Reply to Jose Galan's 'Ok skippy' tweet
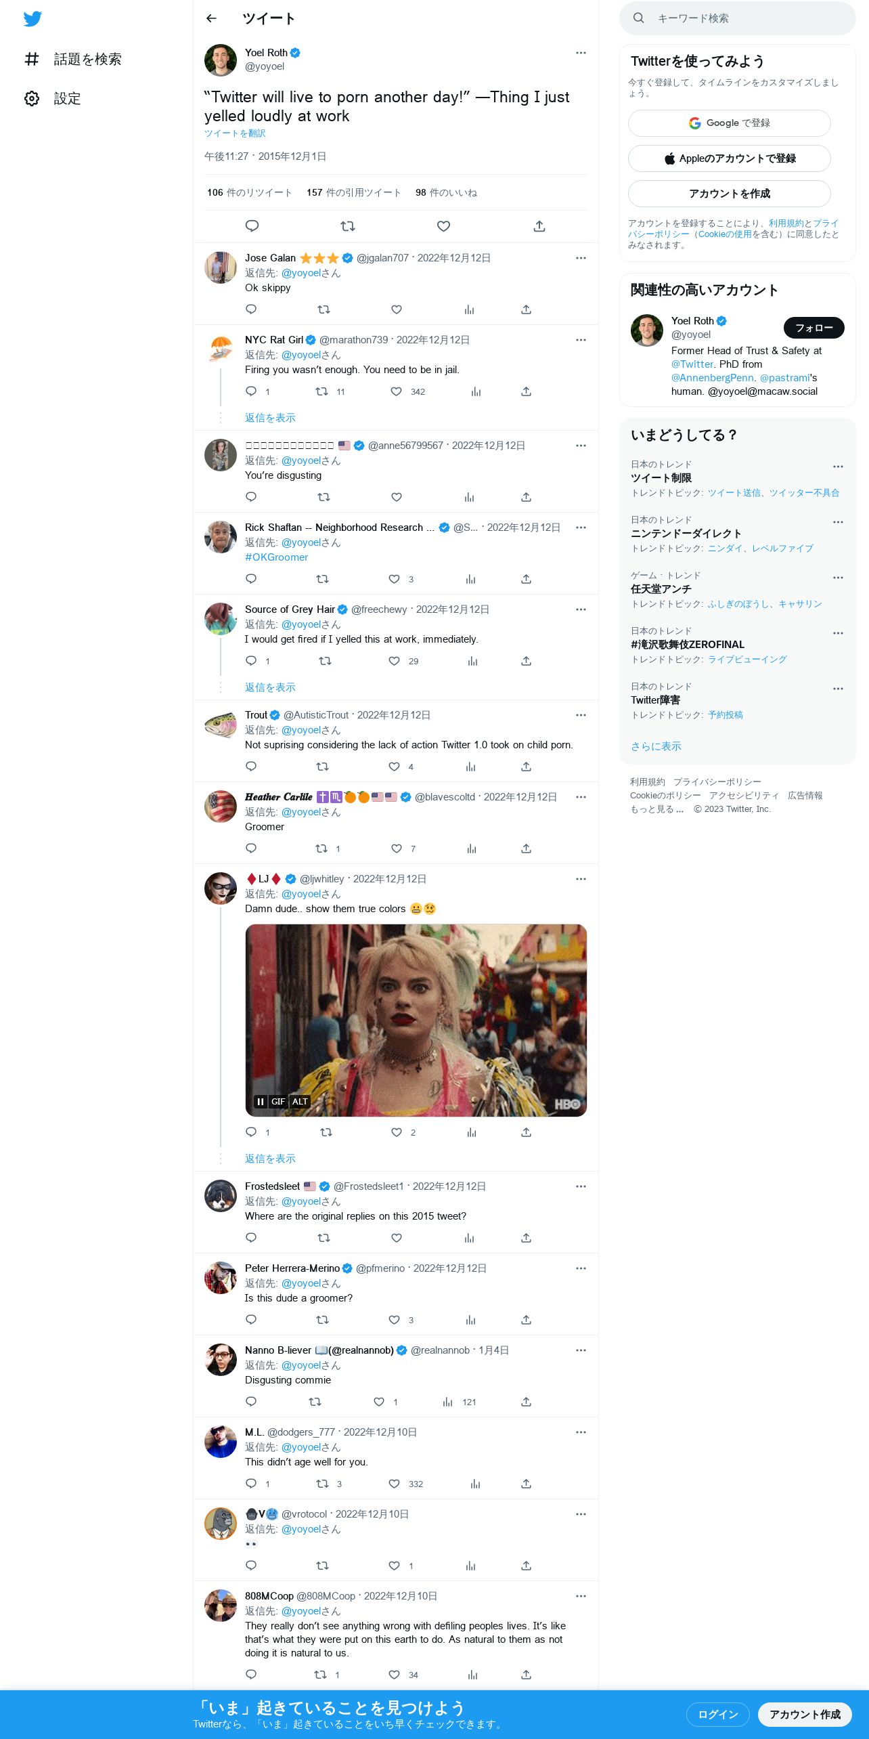The width and height of the screenshot is (869, 1739). (x=251, y=309)
